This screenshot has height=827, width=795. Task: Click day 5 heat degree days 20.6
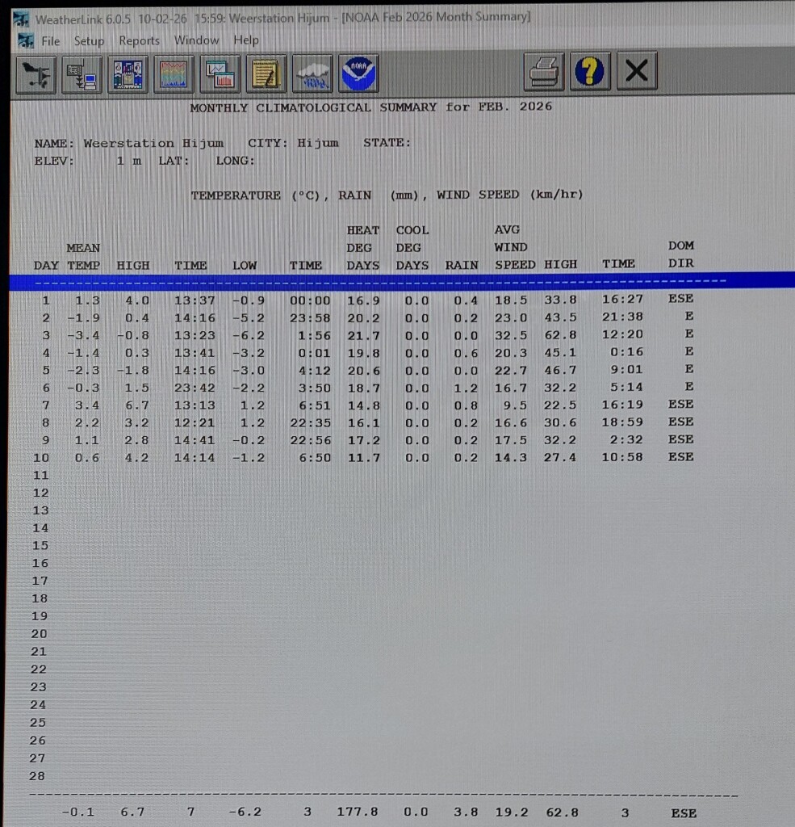(x=364, y=371)
